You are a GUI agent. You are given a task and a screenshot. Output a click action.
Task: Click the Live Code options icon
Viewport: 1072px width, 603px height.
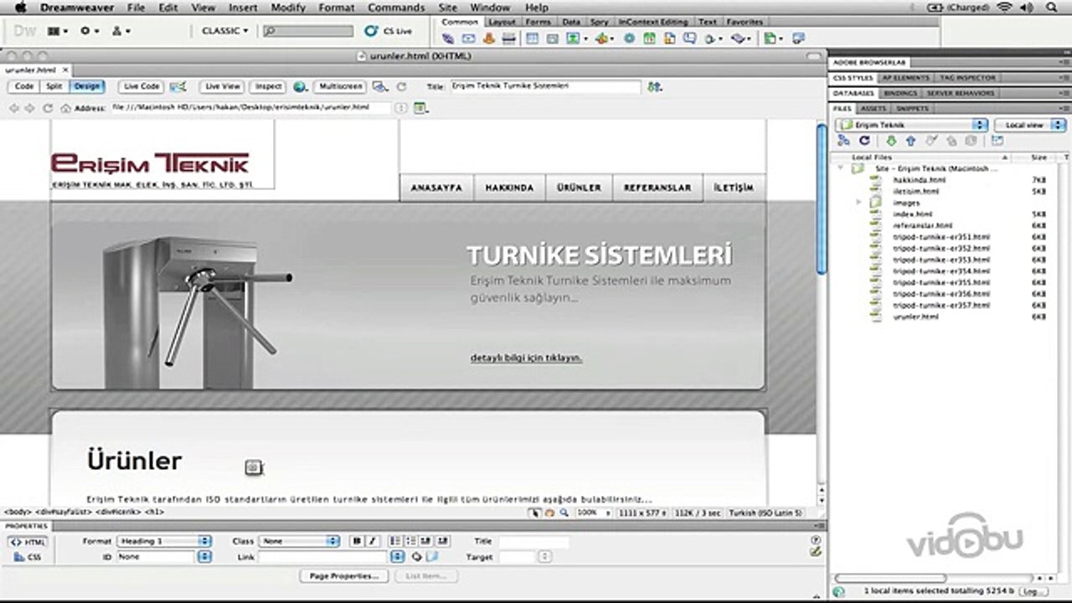point(178,86)
